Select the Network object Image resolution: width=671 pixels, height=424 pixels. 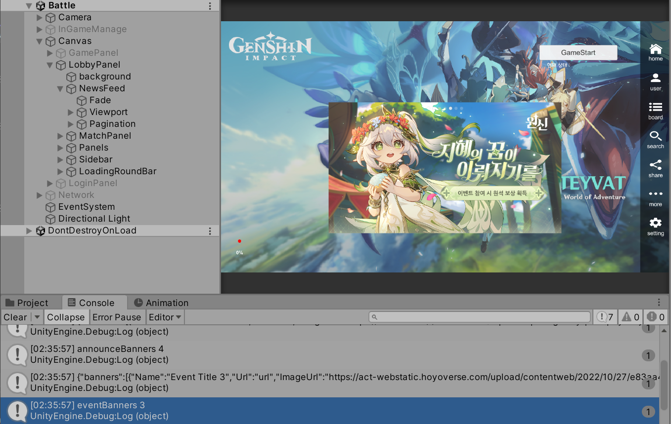[76, 195]
